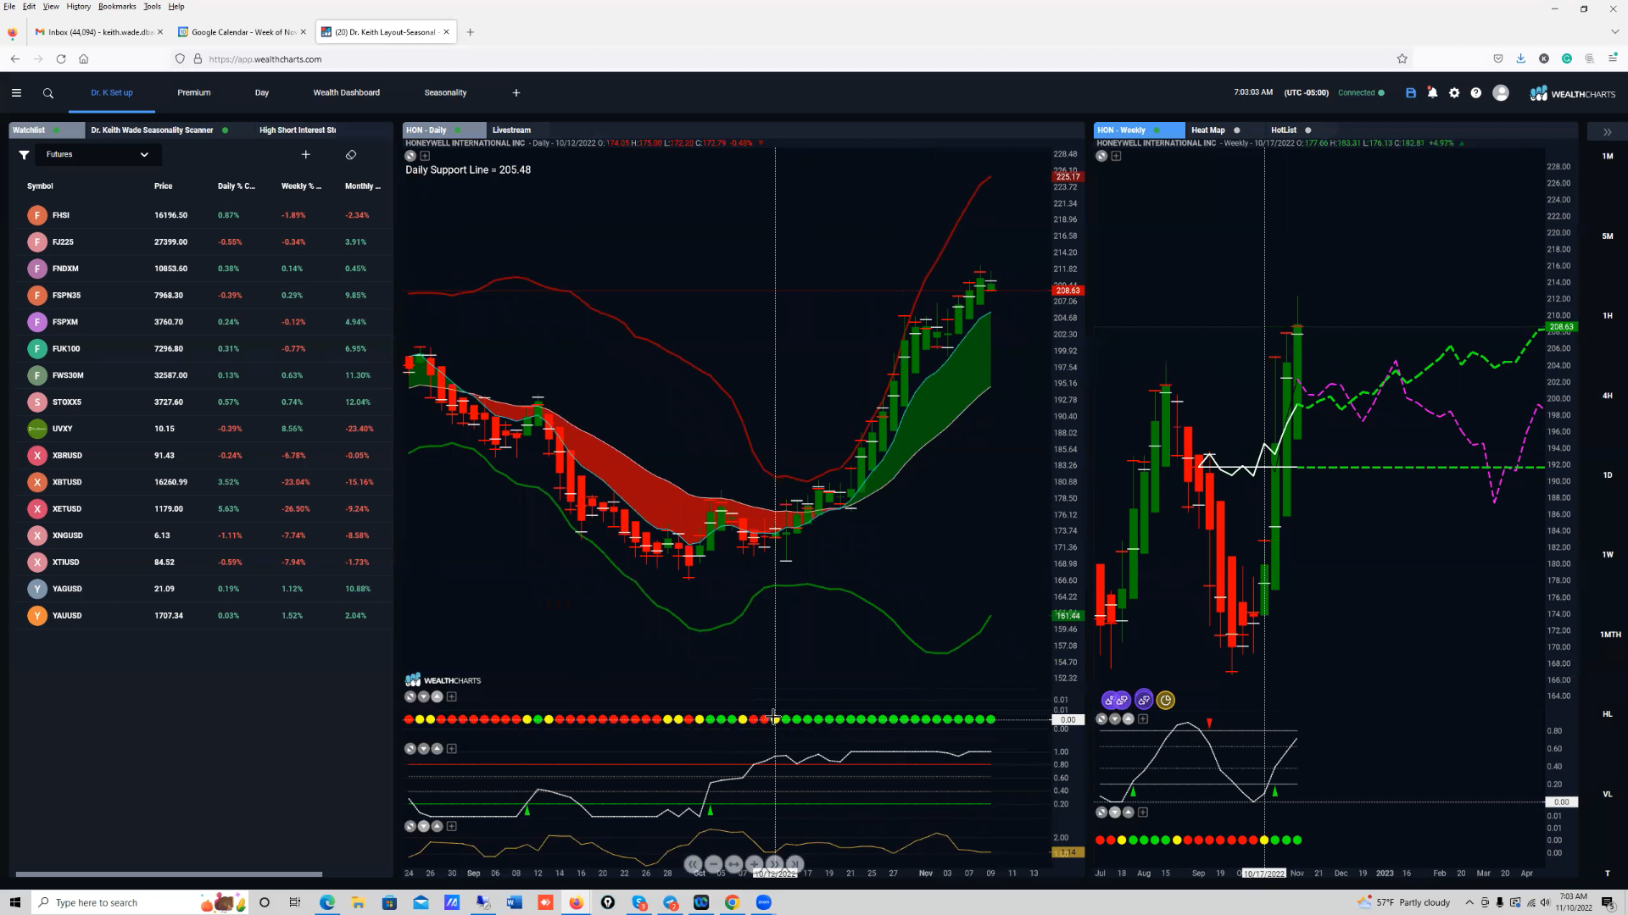Click the purple thumbs up-down seasonal icon pair
1628x915 pixels.
[1116, 700]
